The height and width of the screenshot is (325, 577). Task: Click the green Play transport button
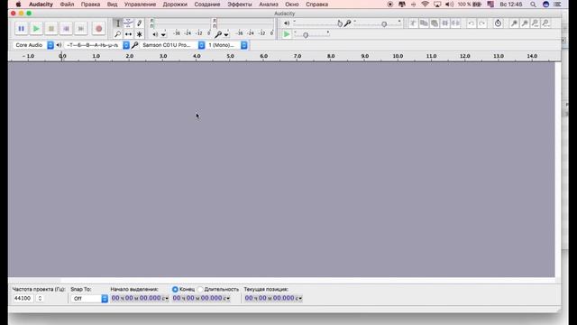tap(36, 28)
